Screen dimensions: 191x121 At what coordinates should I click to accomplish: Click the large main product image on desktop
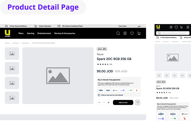click(58, 76)
